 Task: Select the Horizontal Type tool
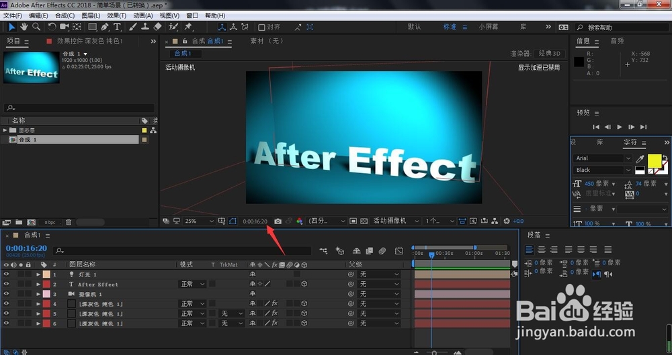(116, 27)
